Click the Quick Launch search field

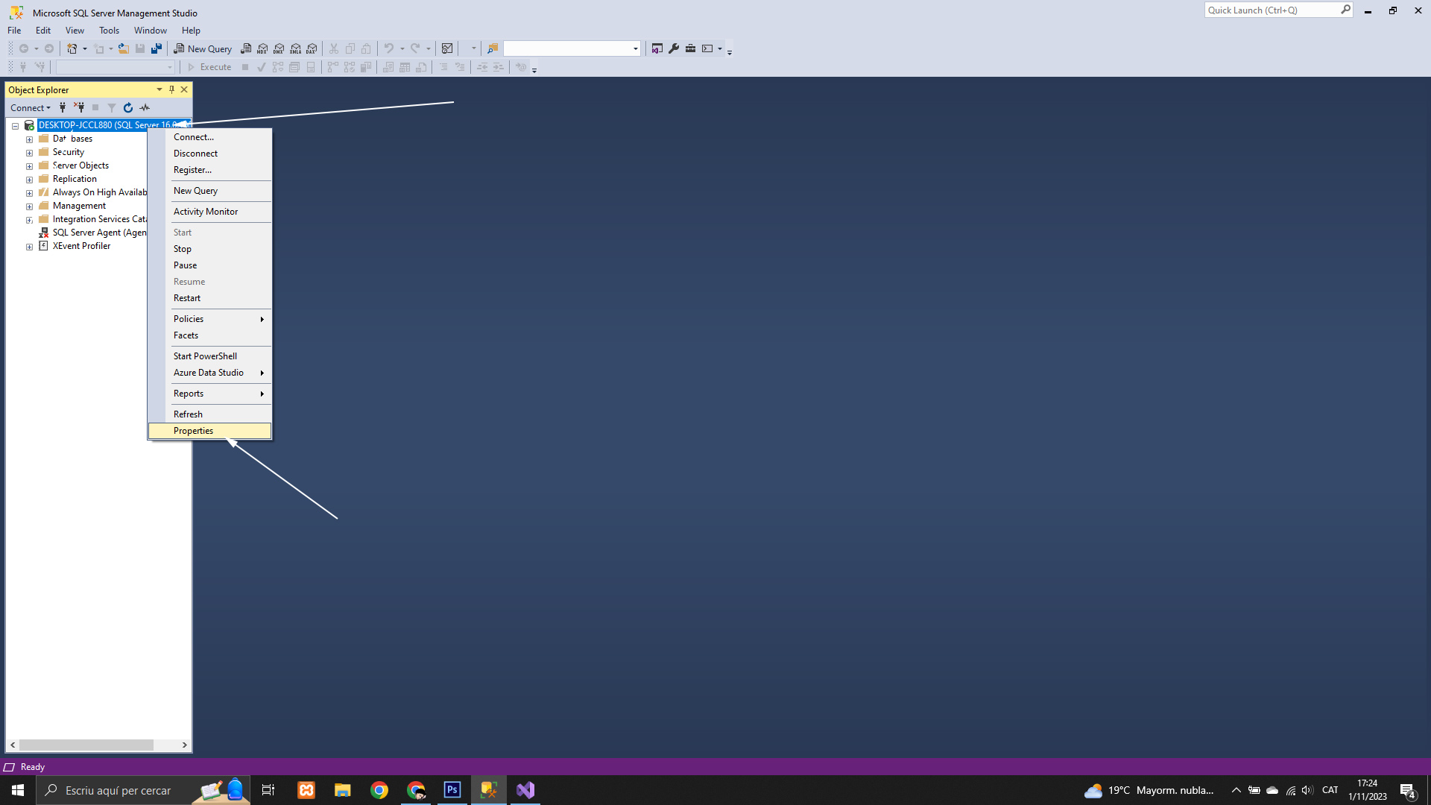1271,10
